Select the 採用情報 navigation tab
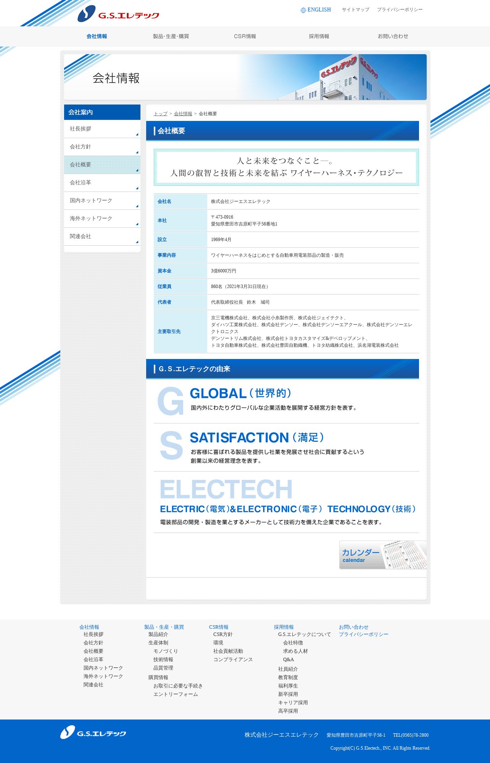Image resolution: width=490 pixels, height=763 pixels. [319, 37]
